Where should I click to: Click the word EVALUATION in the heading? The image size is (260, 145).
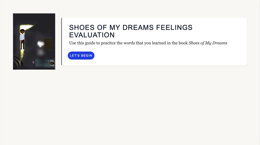pos(92,35)
